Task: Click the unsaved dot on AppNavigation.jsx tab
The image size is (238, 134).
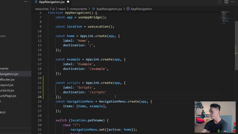Action: pyautogui.click(x=68, y=2)
